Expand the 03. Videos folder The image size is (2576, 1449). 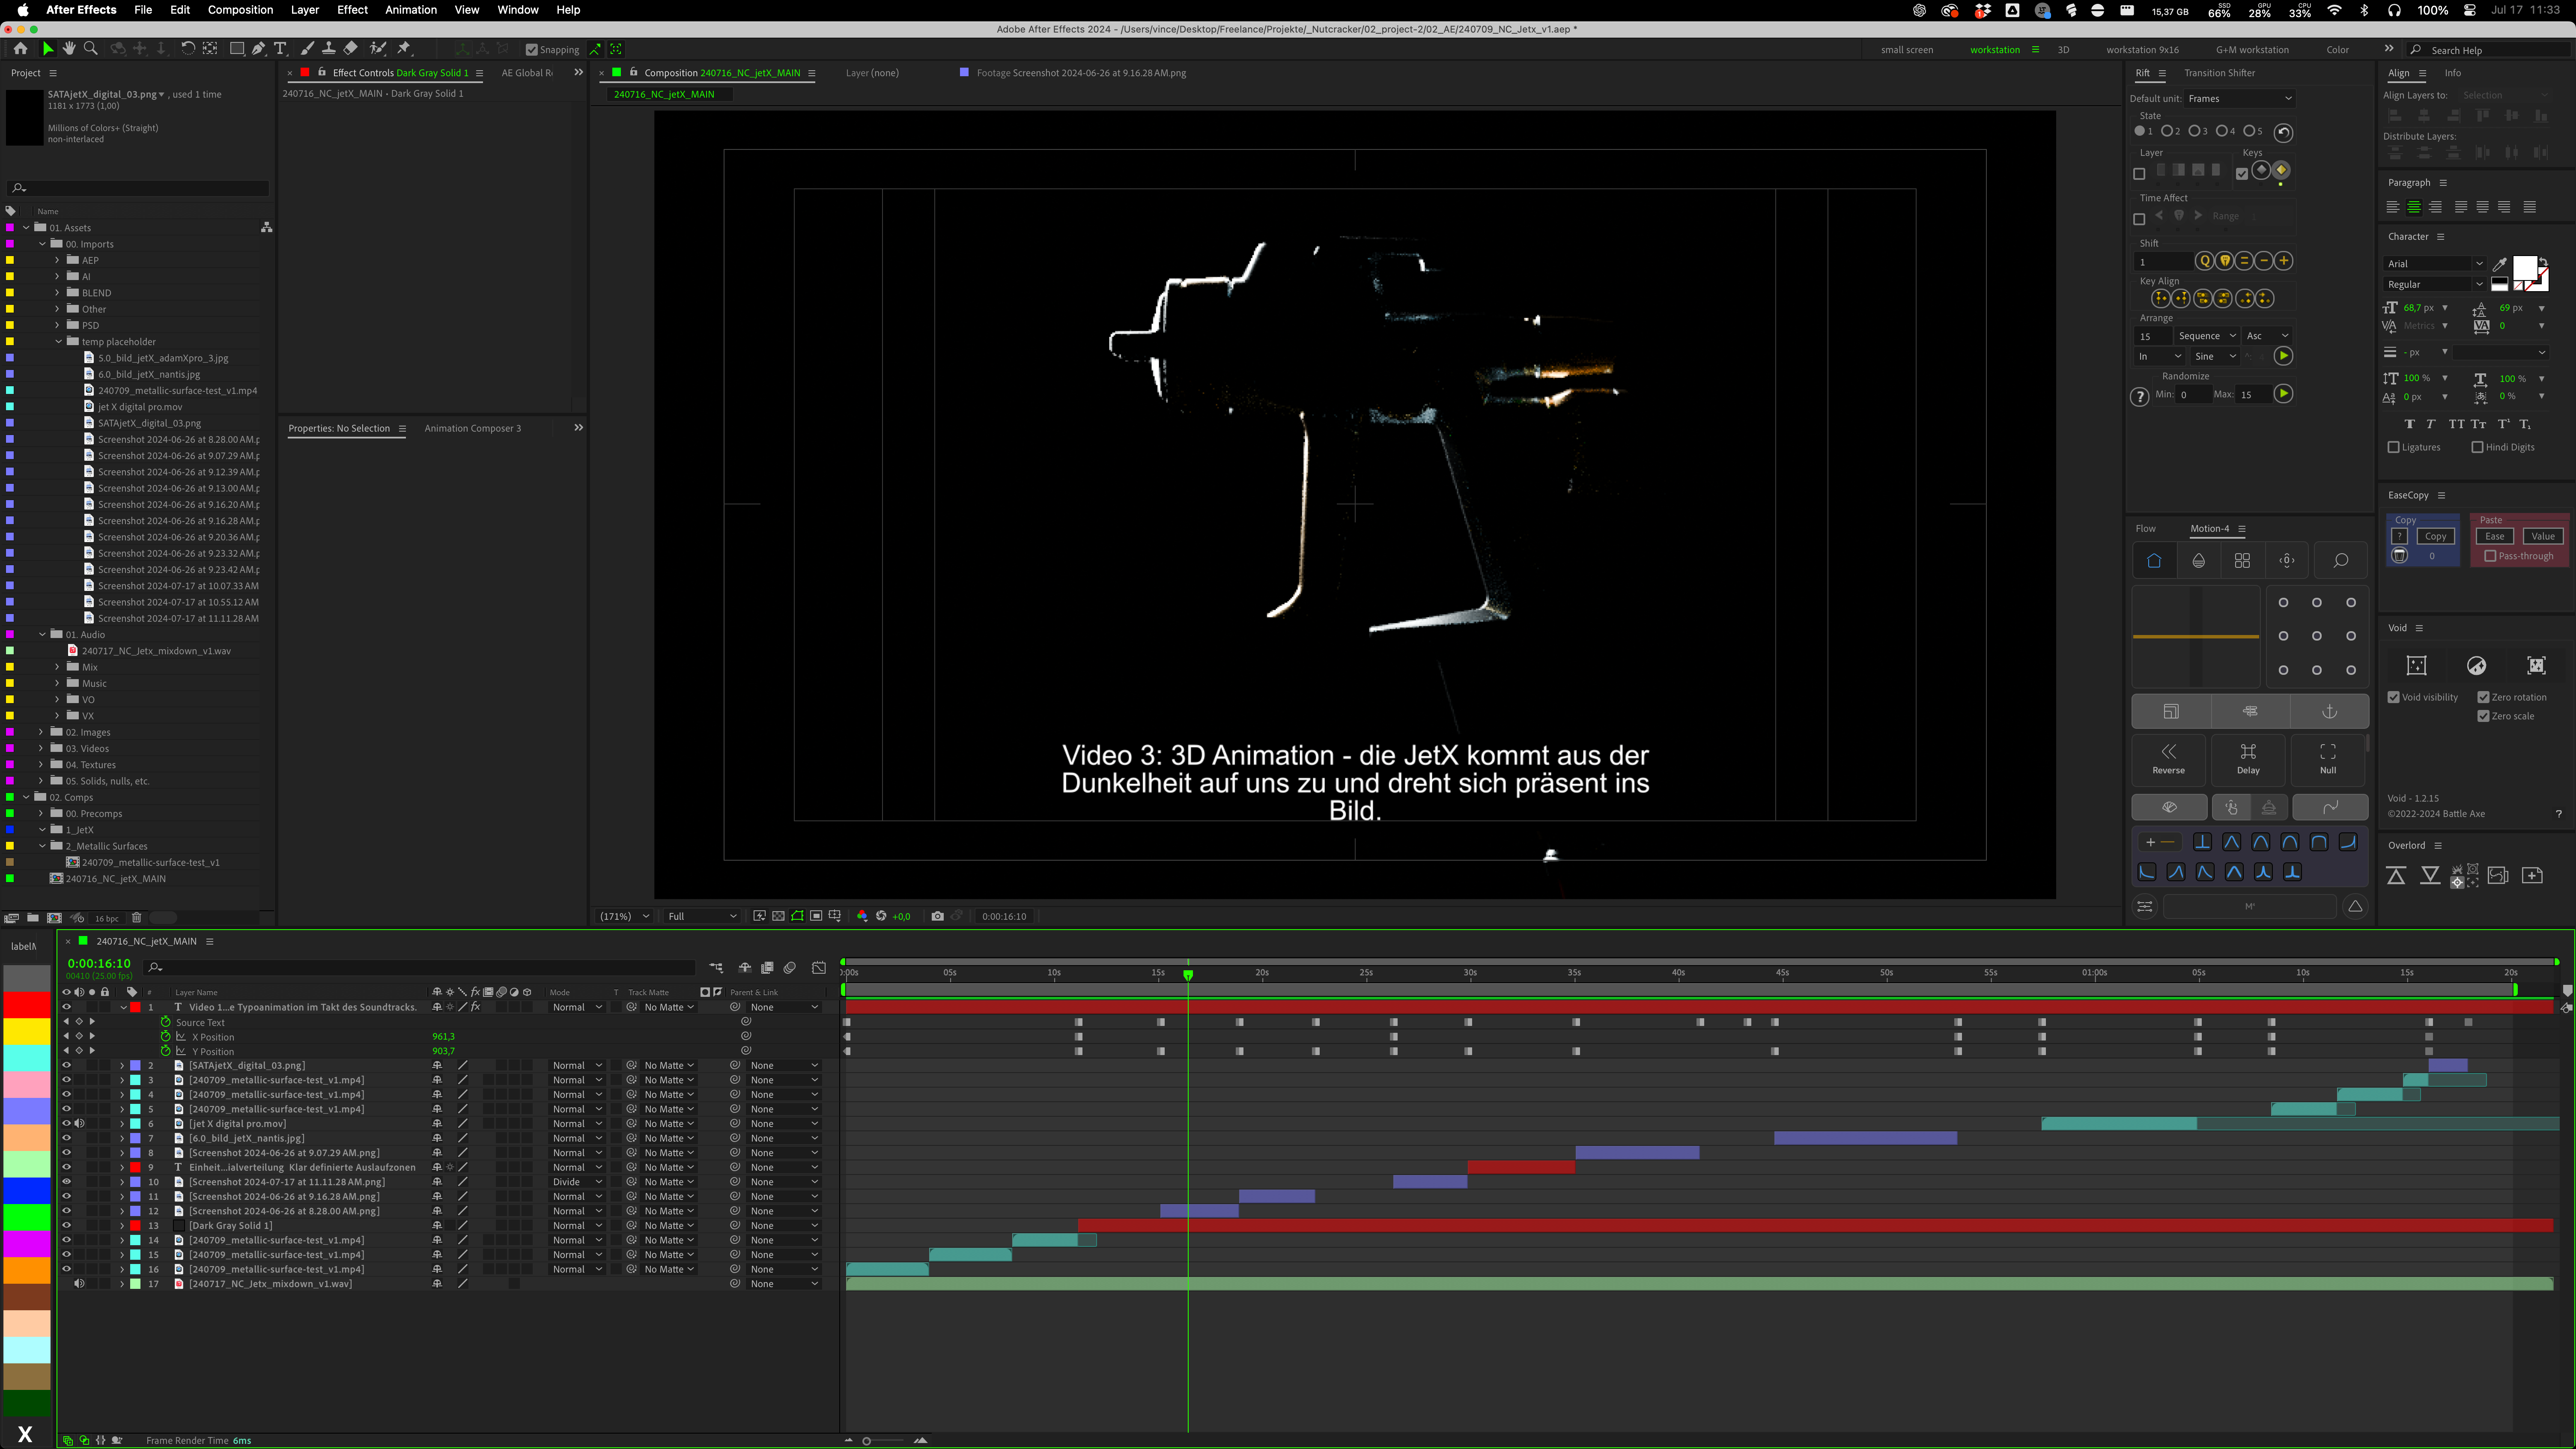click(42, 748)
